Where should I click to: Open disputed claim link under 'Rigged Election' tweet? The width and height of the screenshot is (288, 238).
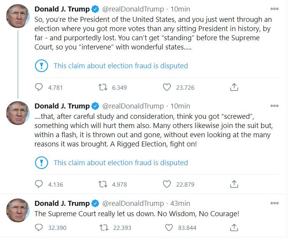click(120, 162)
